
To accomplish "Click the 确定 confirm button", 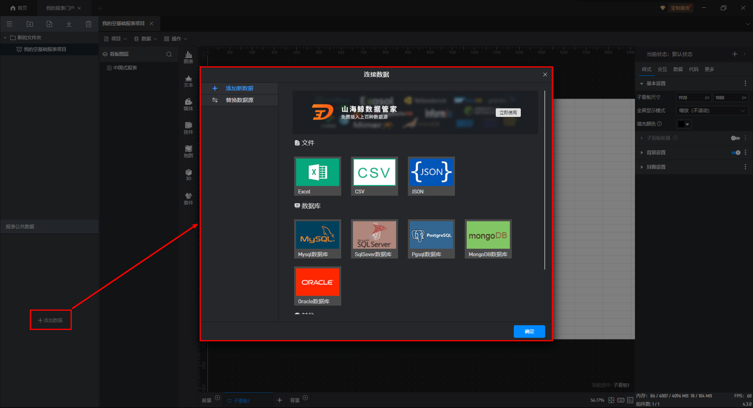I will coord(529,331).
